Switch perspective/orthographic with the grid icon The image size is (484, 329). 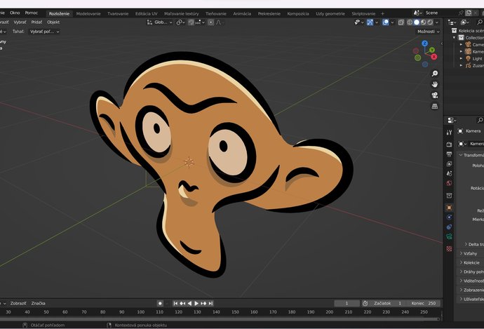pyautogui.click(x=435, y=107)
